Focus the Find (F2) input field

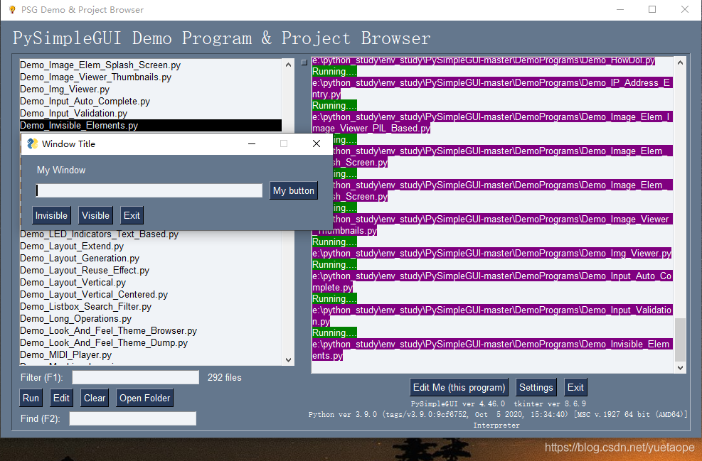(132, 418)
